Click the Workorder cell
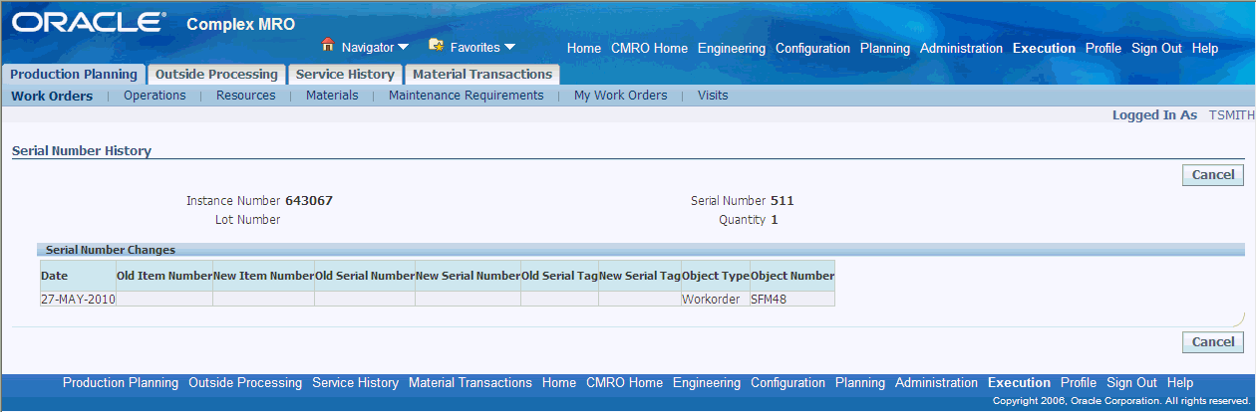 coord(716,299)
